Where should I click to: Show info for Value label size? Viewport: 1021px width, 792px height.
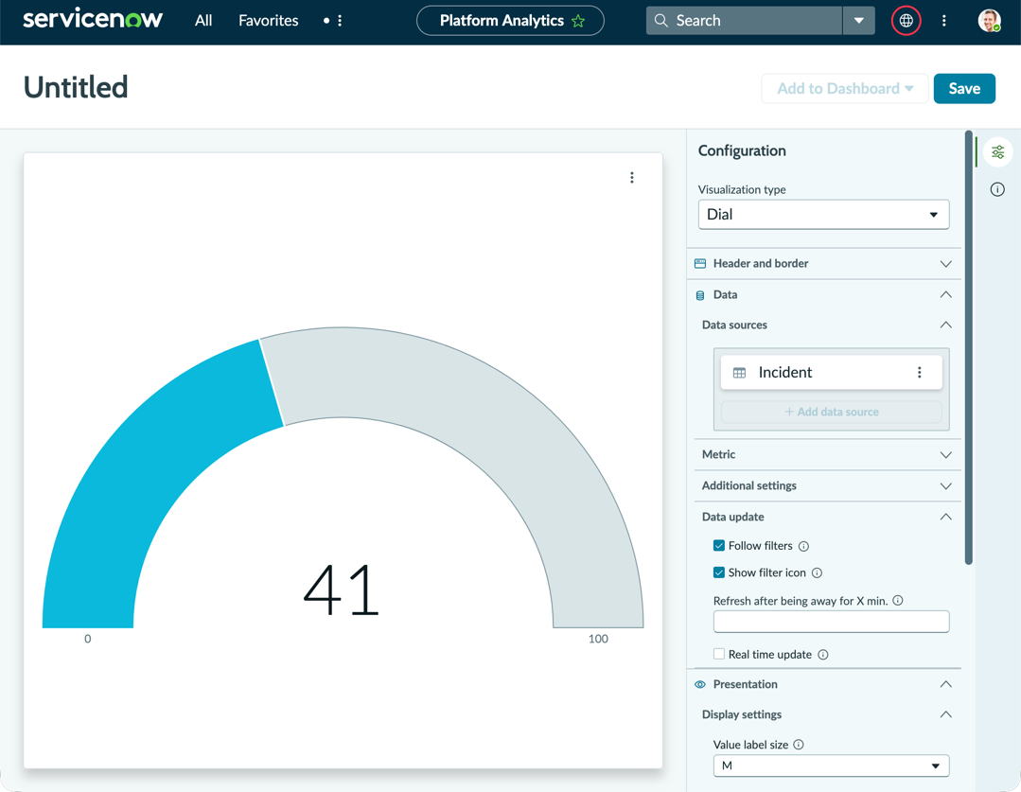[x=799, y=745]
